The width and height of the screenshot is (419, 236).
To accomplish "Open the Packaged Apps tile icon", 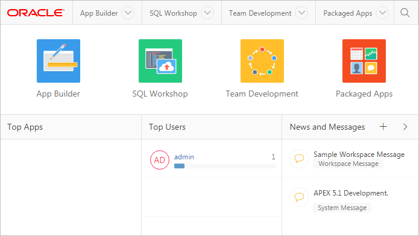I will click(x=364, y=61).
